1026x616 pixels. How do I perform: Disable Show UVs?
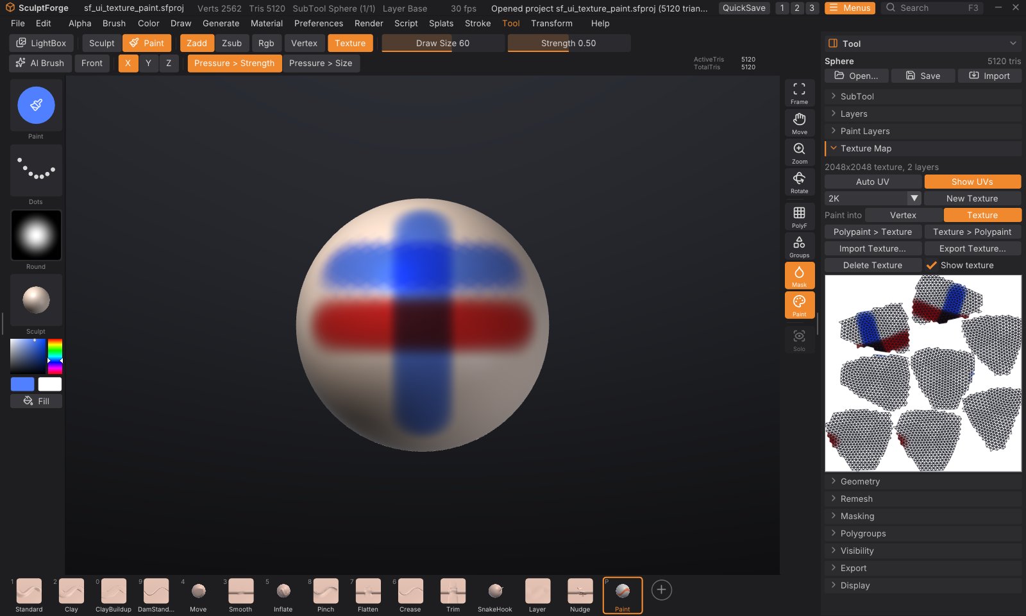[972, 182]
